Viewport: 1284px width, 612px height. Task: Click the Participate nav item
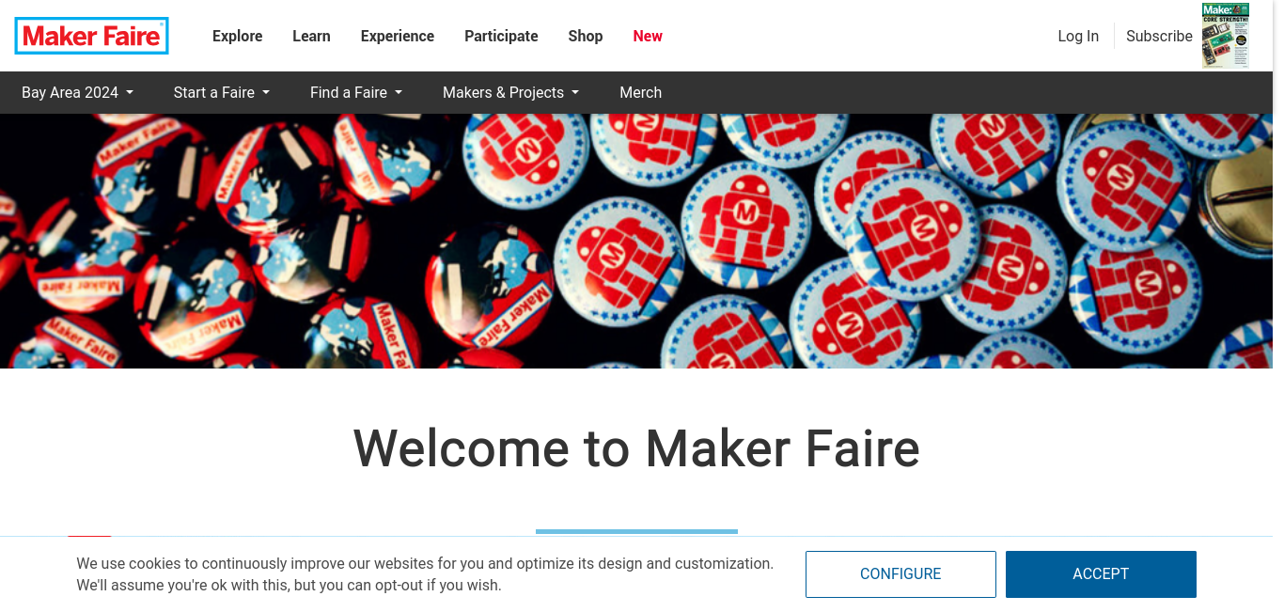pos(501,36)
